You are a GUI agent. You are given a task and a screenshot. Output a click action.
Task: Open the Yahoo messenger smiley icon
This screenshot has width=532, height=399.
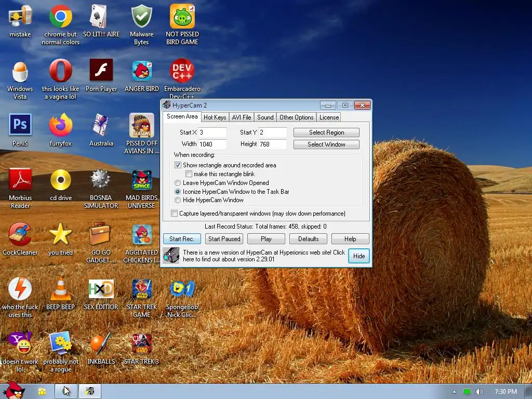point(20,343)
